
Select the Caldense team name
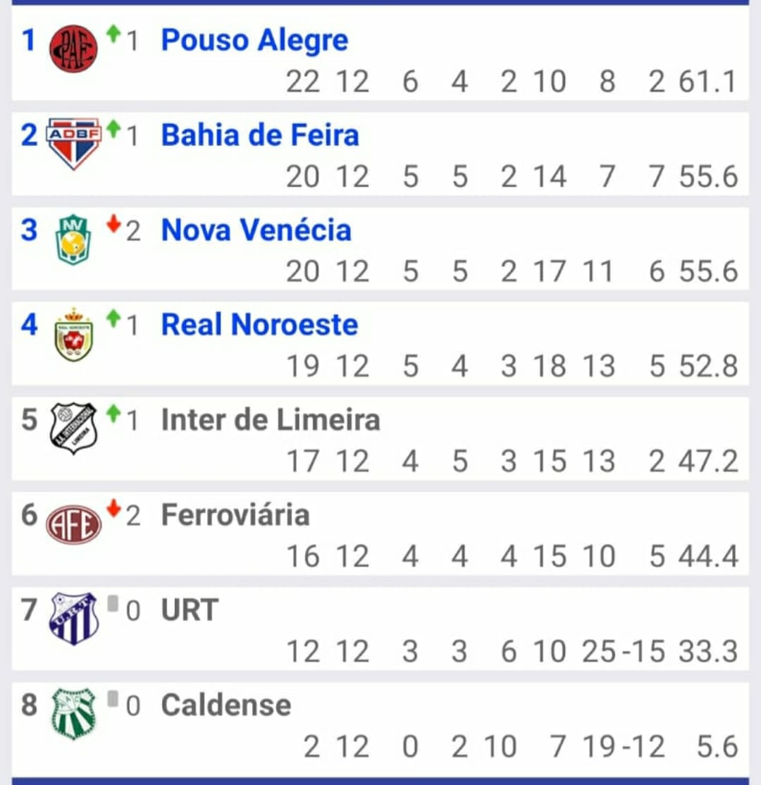[x=225, y=705]
